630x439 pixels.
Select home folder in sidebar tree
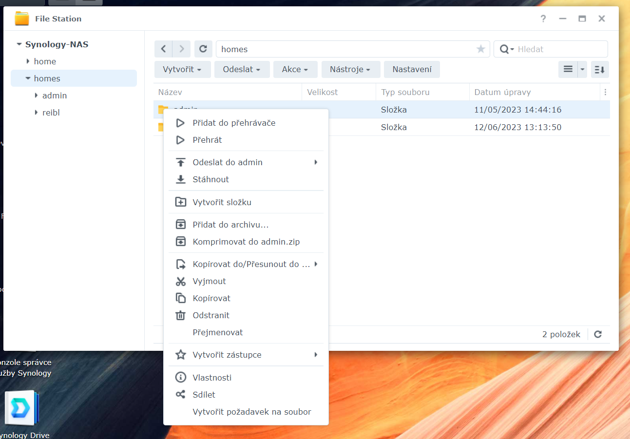click(45, 61)
